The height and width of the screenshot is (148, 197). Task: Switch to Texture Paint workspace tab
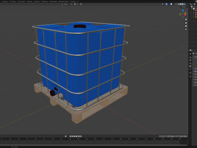21,2
